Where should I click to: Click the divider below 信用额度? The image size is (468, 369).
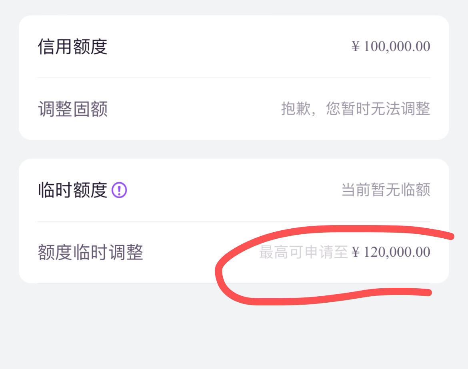pyautogui.click(x=234, y=78)
